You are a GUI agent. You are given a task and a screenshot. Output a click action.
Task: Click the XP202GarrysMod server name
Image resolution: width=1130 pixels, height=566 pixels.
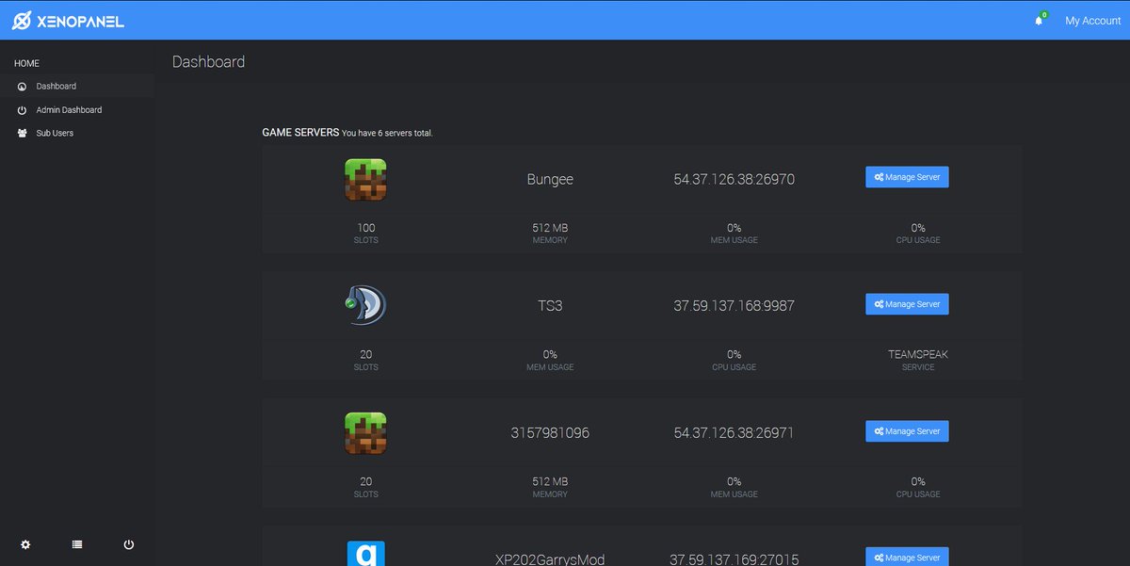coord(550,559)
